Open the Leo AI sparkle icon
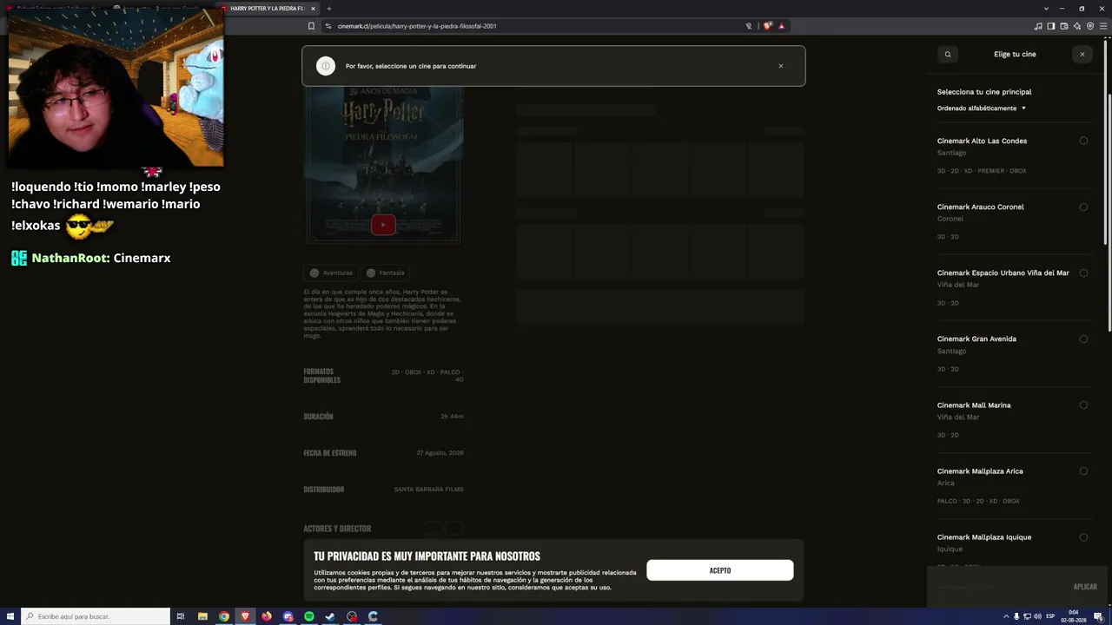The width and height of the screenshot is (1112, 625). coord(1077,26)
